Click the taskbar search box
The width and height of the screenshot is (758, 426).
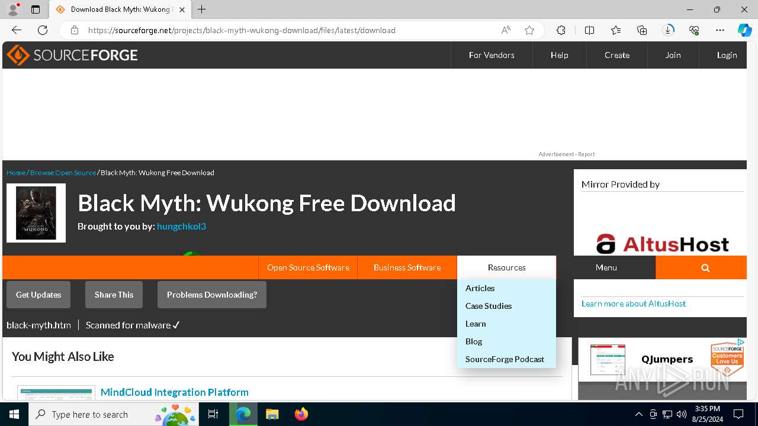(x=113, y=414)
